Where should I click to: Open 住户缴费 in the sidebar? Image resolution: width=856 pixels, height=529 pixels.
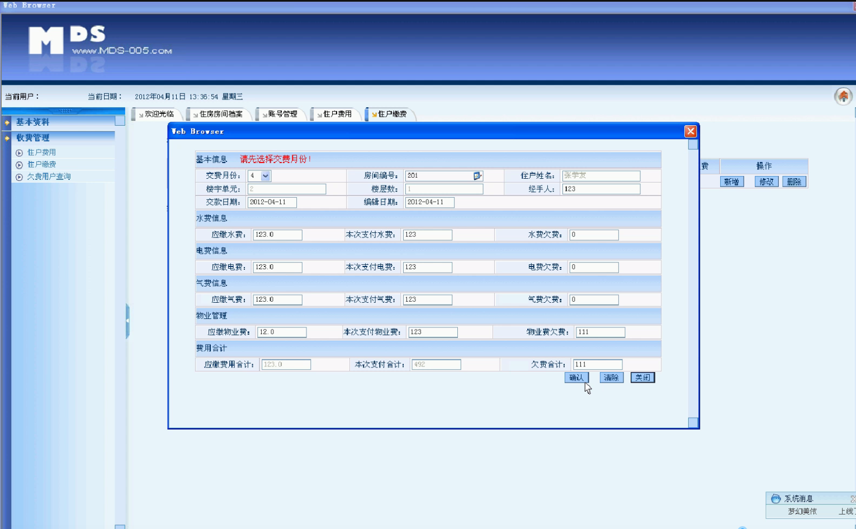coord(41,165)
